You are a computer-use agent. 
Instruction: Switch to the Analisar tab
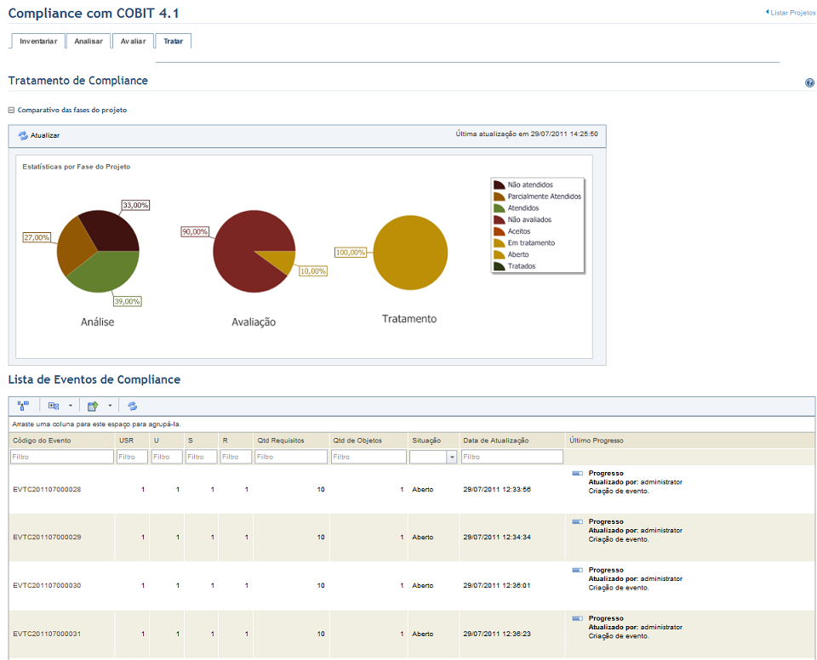(88, 41)
